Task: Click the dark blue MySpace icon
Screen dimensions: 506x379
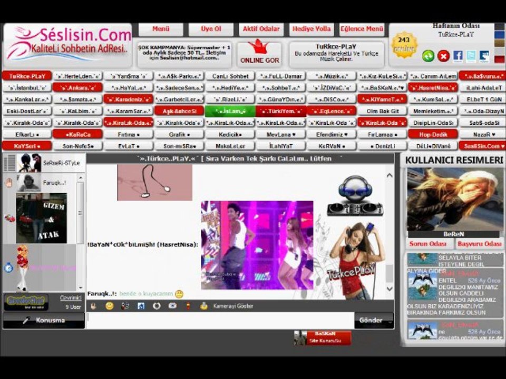Action: [x=484, y=56]
